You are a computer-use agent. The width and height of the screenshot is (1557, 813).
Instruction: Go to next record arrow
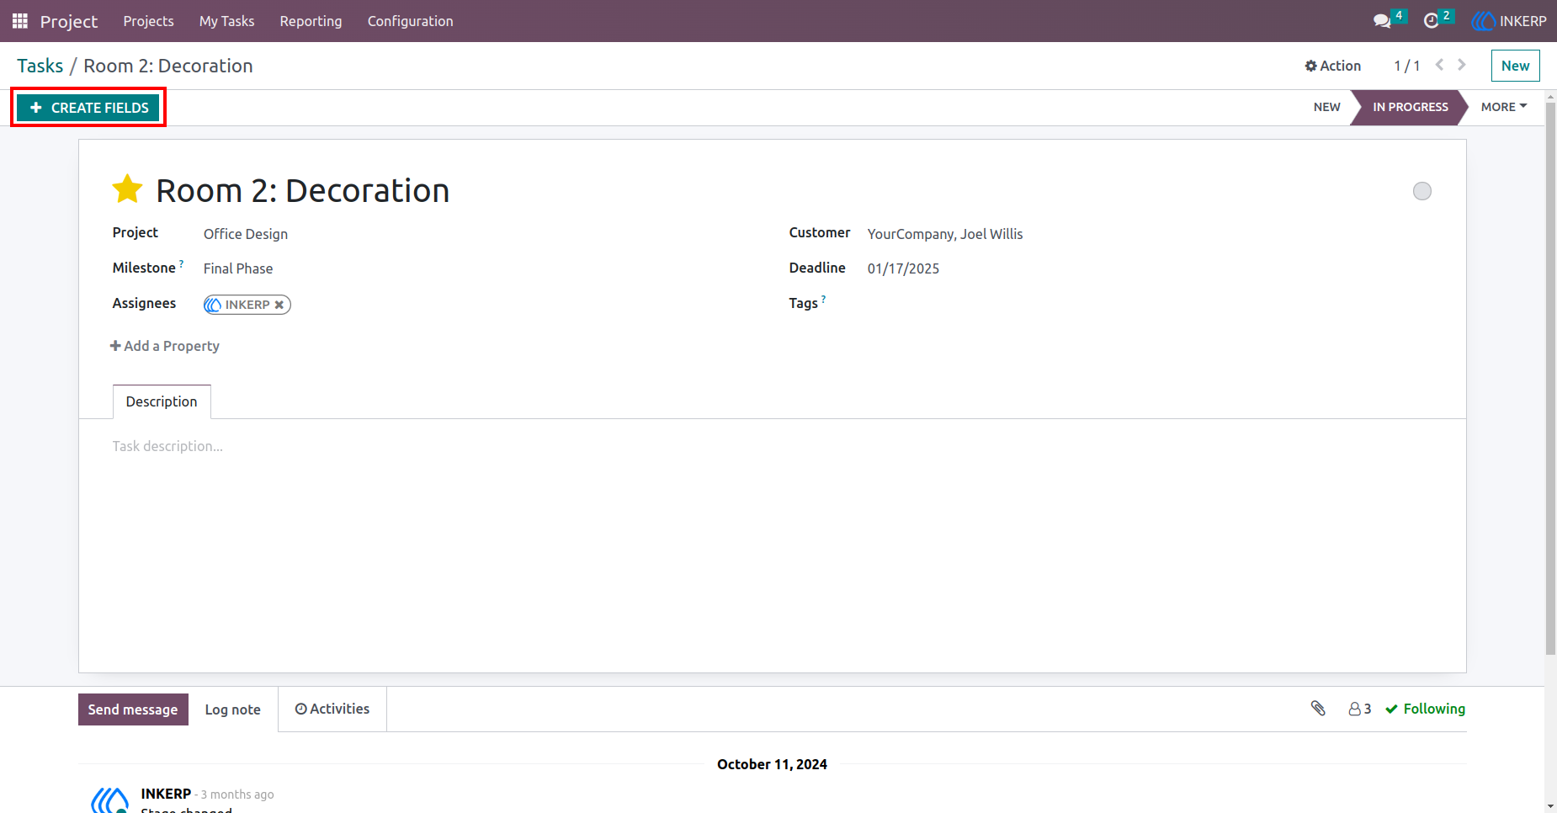pyautogui.click(x=1462, y=65)
